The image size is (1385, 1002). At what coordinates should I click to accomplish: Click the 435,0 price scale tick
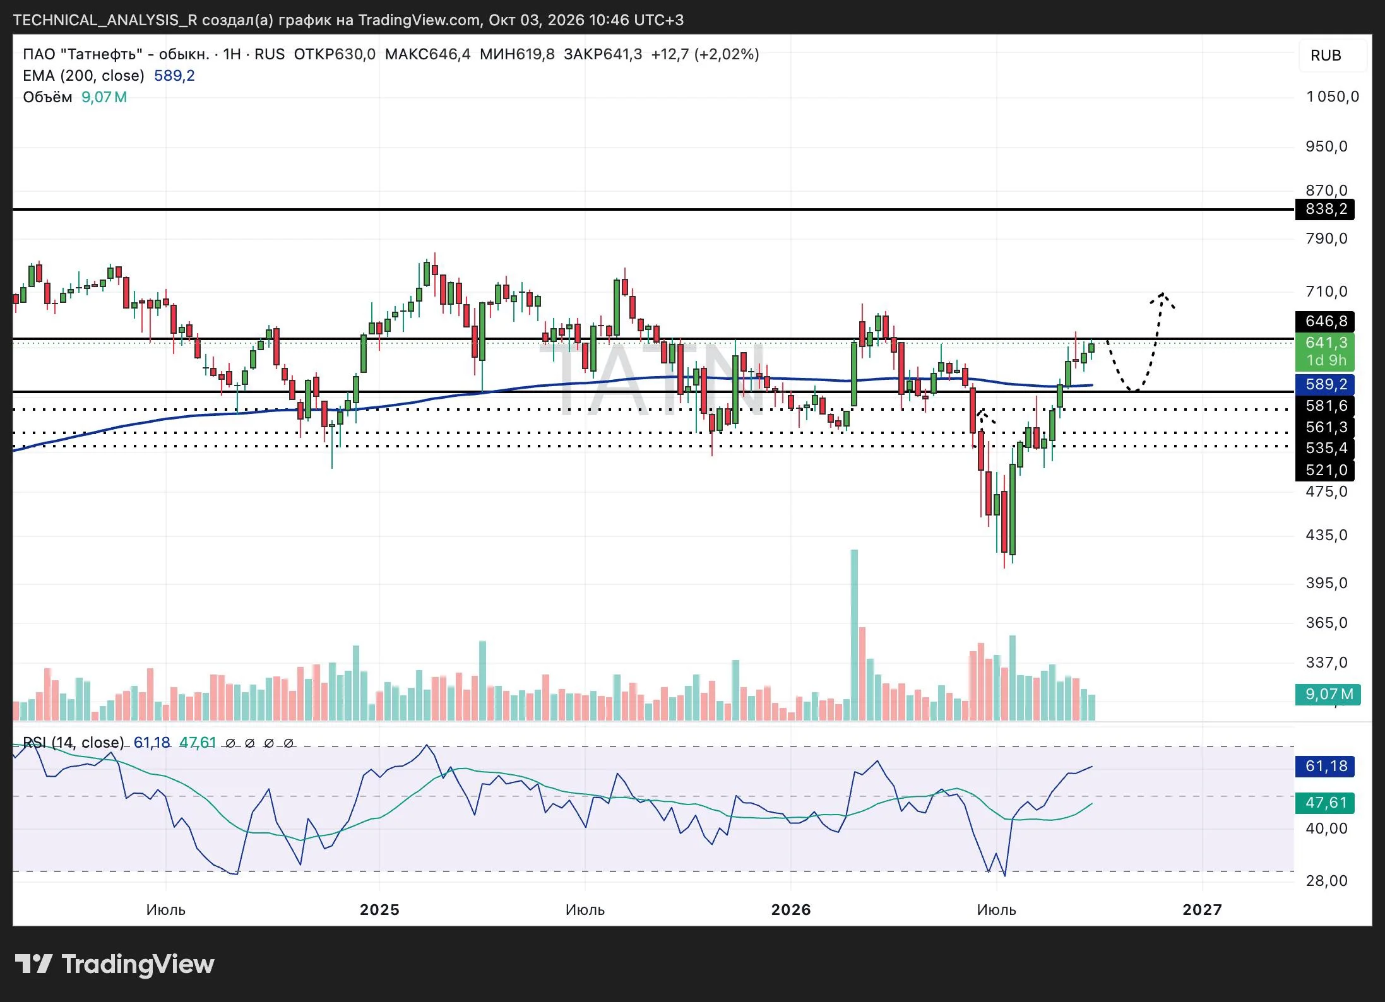click(1326, 535)
